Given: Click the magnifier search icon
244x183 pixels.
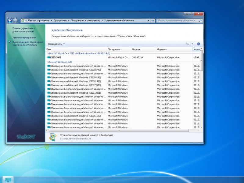Looking at the screenshot, I should [200, 20].
